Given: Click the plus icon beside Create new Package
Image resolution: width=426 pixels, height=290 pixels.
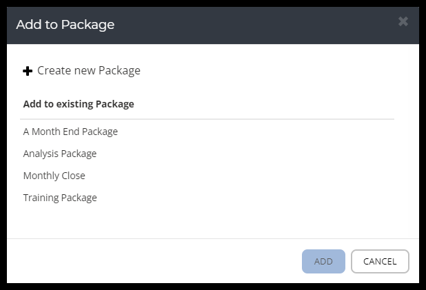Looking at the screenshot, I should click(x=28, y=71).
